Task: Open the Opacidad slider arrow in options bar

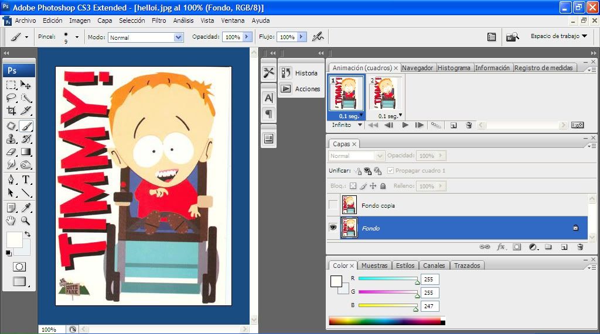Action: pos(247,37)
